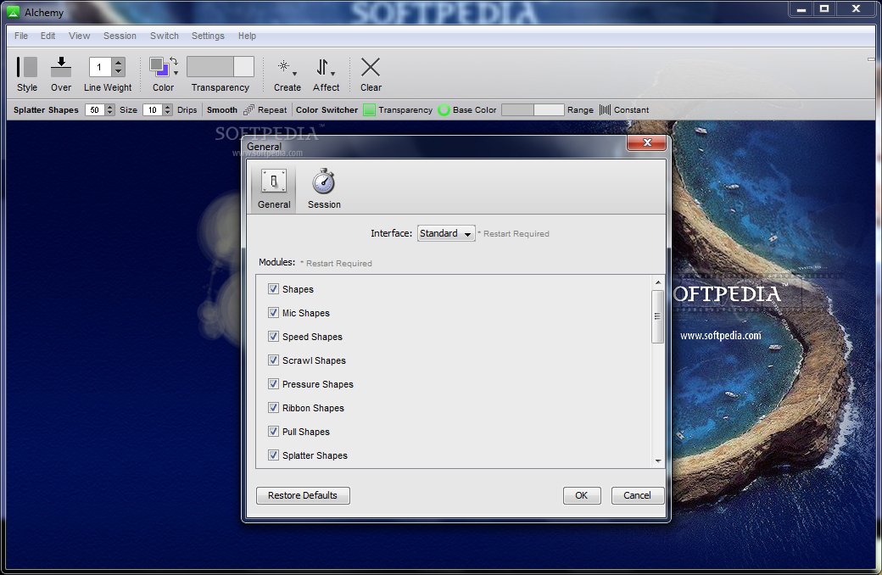
Task: Clear canvas with the X icon
Action: pos(370,67)
